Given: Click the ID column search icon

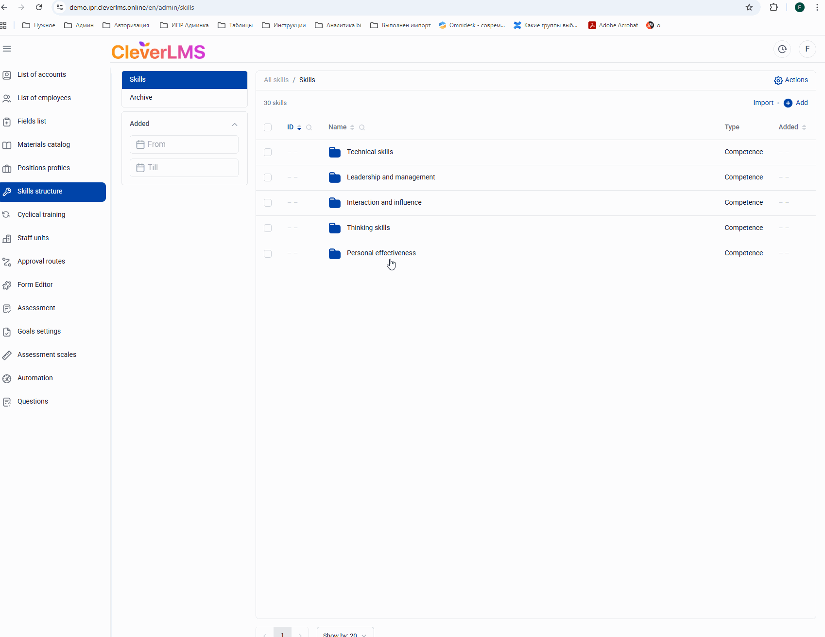Looking at the screenshot, I should pos(309,127).
